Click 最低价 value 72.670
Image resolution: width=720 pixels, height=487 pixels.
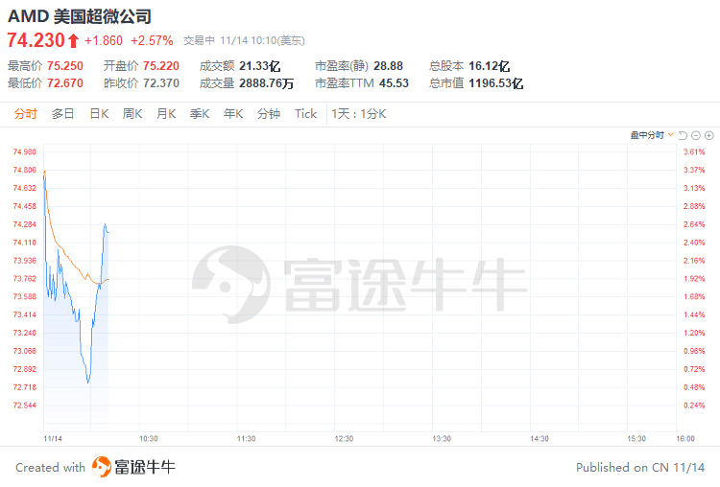(64, 83)
